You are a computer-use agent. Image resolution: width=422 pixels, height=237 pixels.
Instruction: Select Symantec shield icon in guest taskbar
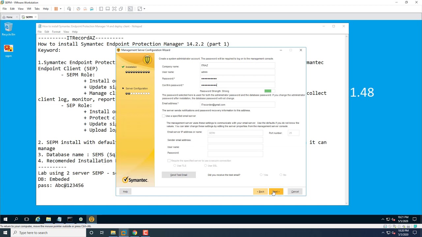tap(92, 219)
